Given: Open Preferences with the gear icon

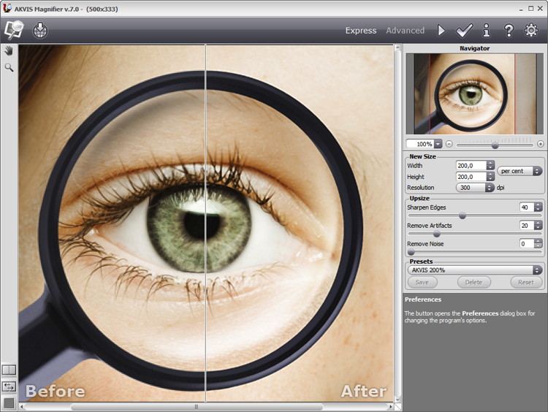Looking at the screenshot, I should [x=531, y=31].
